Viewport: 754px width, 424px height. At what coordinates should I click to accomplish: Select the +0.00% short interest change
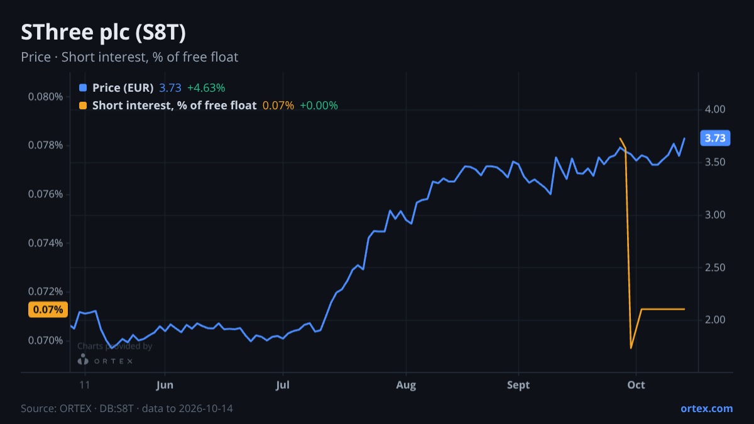(319, 106)
